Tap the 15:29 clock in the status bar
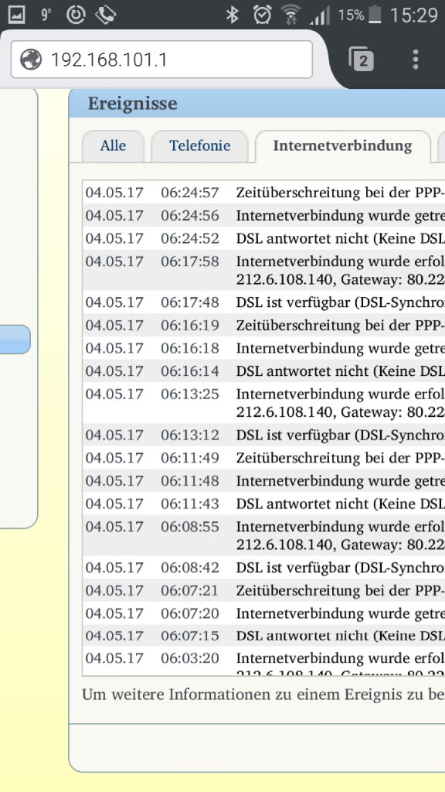445x792 pixels. coord(414,15)
